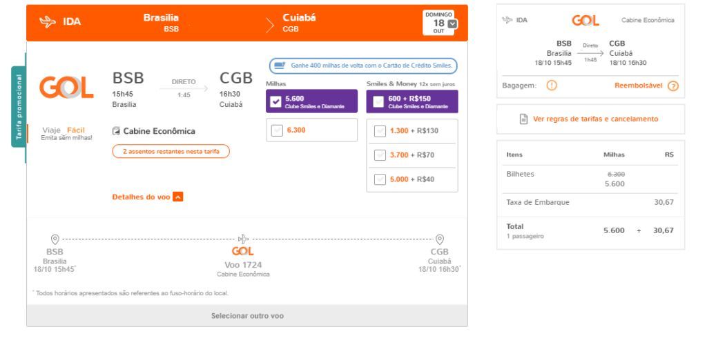Click the credit card icon in Smiles banner

coord(280,66)
